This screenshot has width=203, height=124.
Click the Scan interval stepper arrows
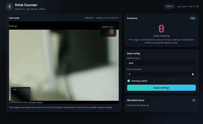point(193,74)
